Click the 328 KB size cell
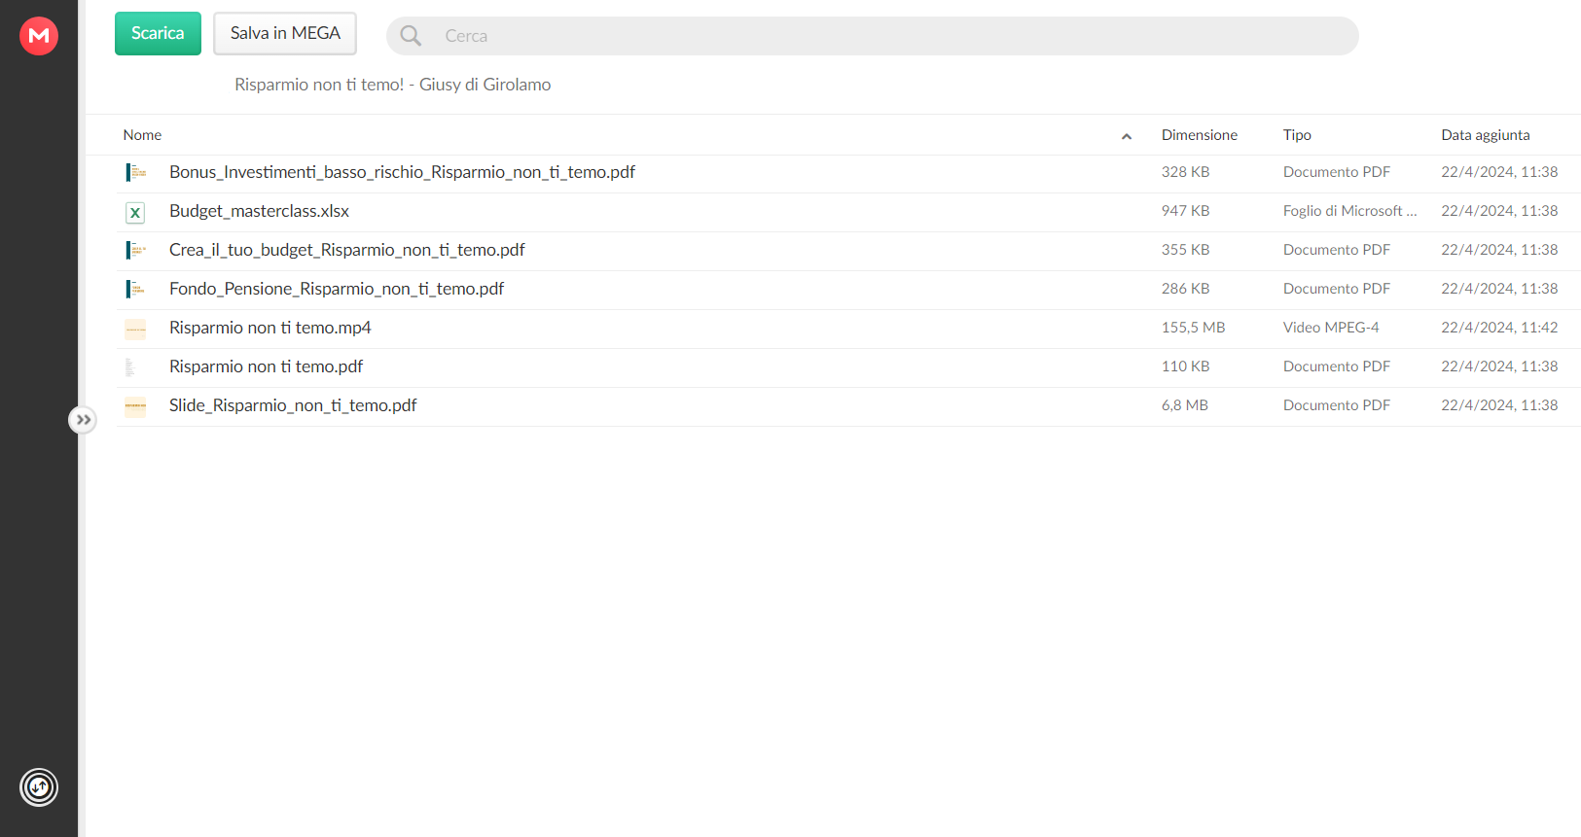 pos(1185,172)
